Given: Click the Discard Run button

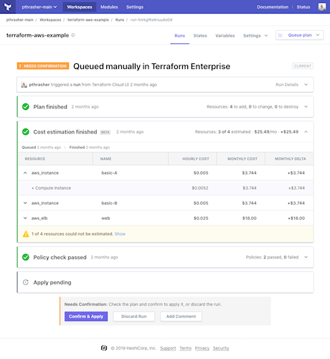Looking at the screenshot, I should point(134,317).
